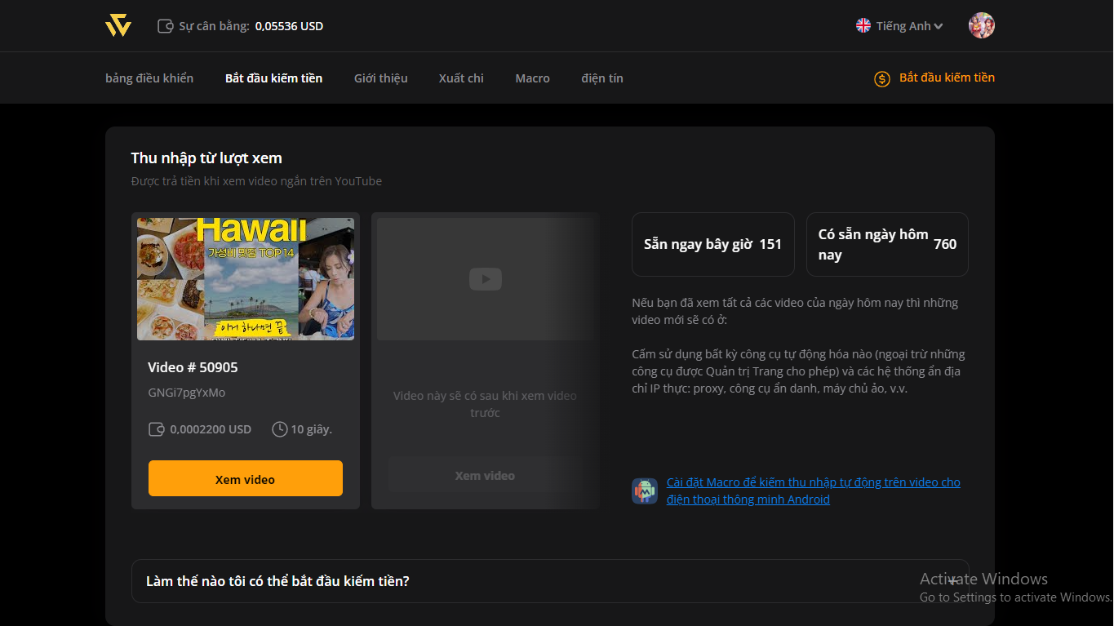Click the coin icon next to 0,0002200 USD

[x=157, y=428]
